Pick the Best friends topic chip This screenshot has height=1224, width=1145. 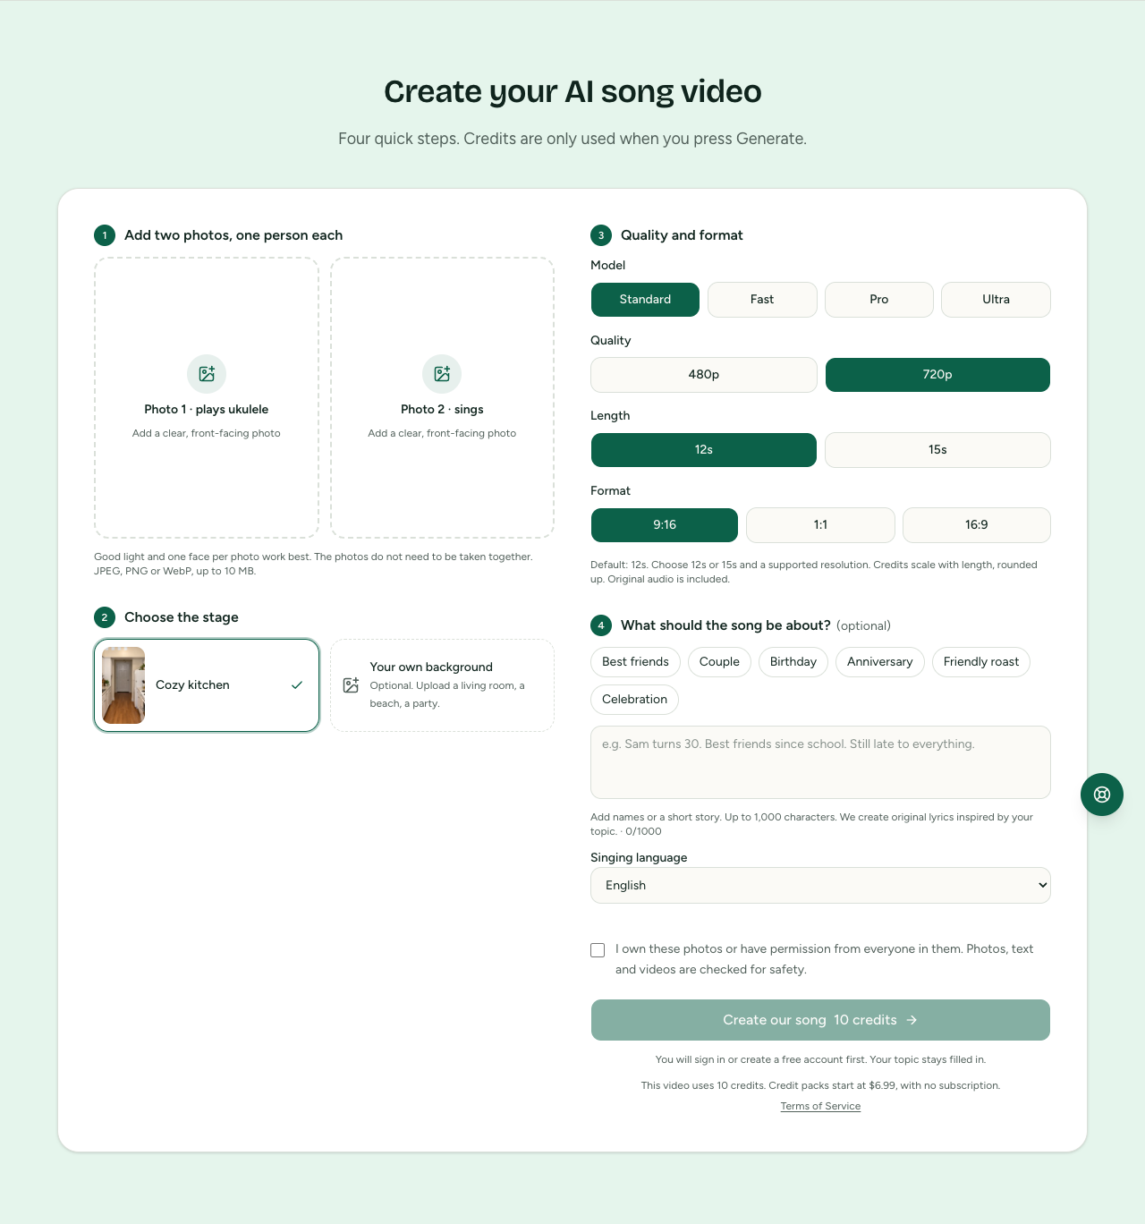pyautogui.click(x=635, y=662)
